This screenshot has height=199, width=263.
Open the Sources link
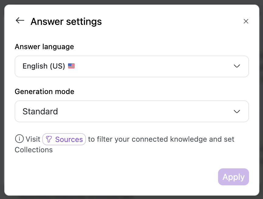64,139
